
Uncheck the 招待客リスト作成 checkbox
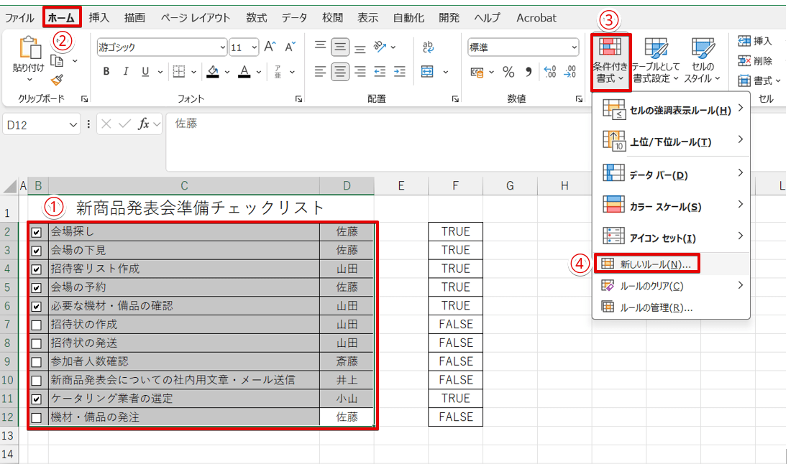[x=37, y=270]
